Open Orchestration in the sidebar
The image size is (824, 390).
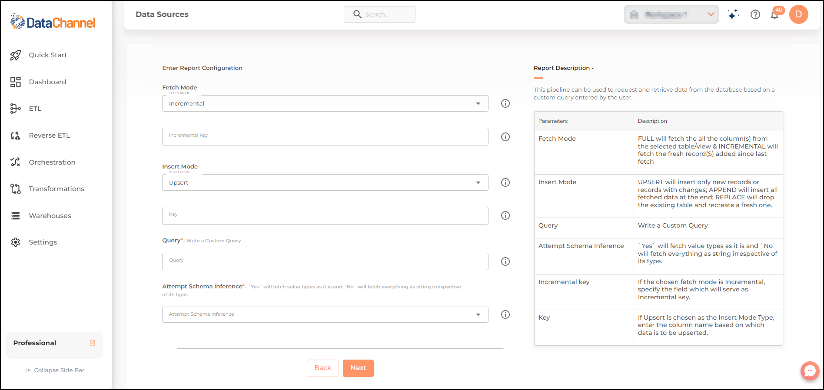[x=52, y=162]
